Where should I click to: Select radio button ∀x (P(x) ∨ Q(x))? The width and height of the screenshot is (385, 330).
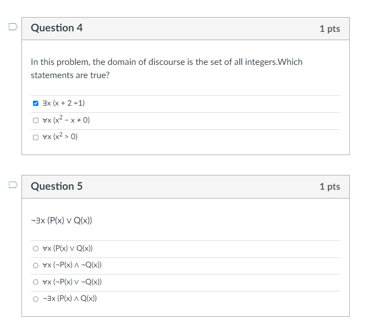(36, 249)
